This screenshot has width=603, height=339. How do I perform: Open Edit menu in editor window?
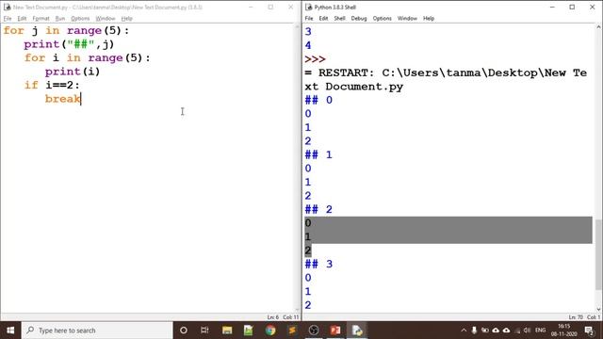(22, 19)
